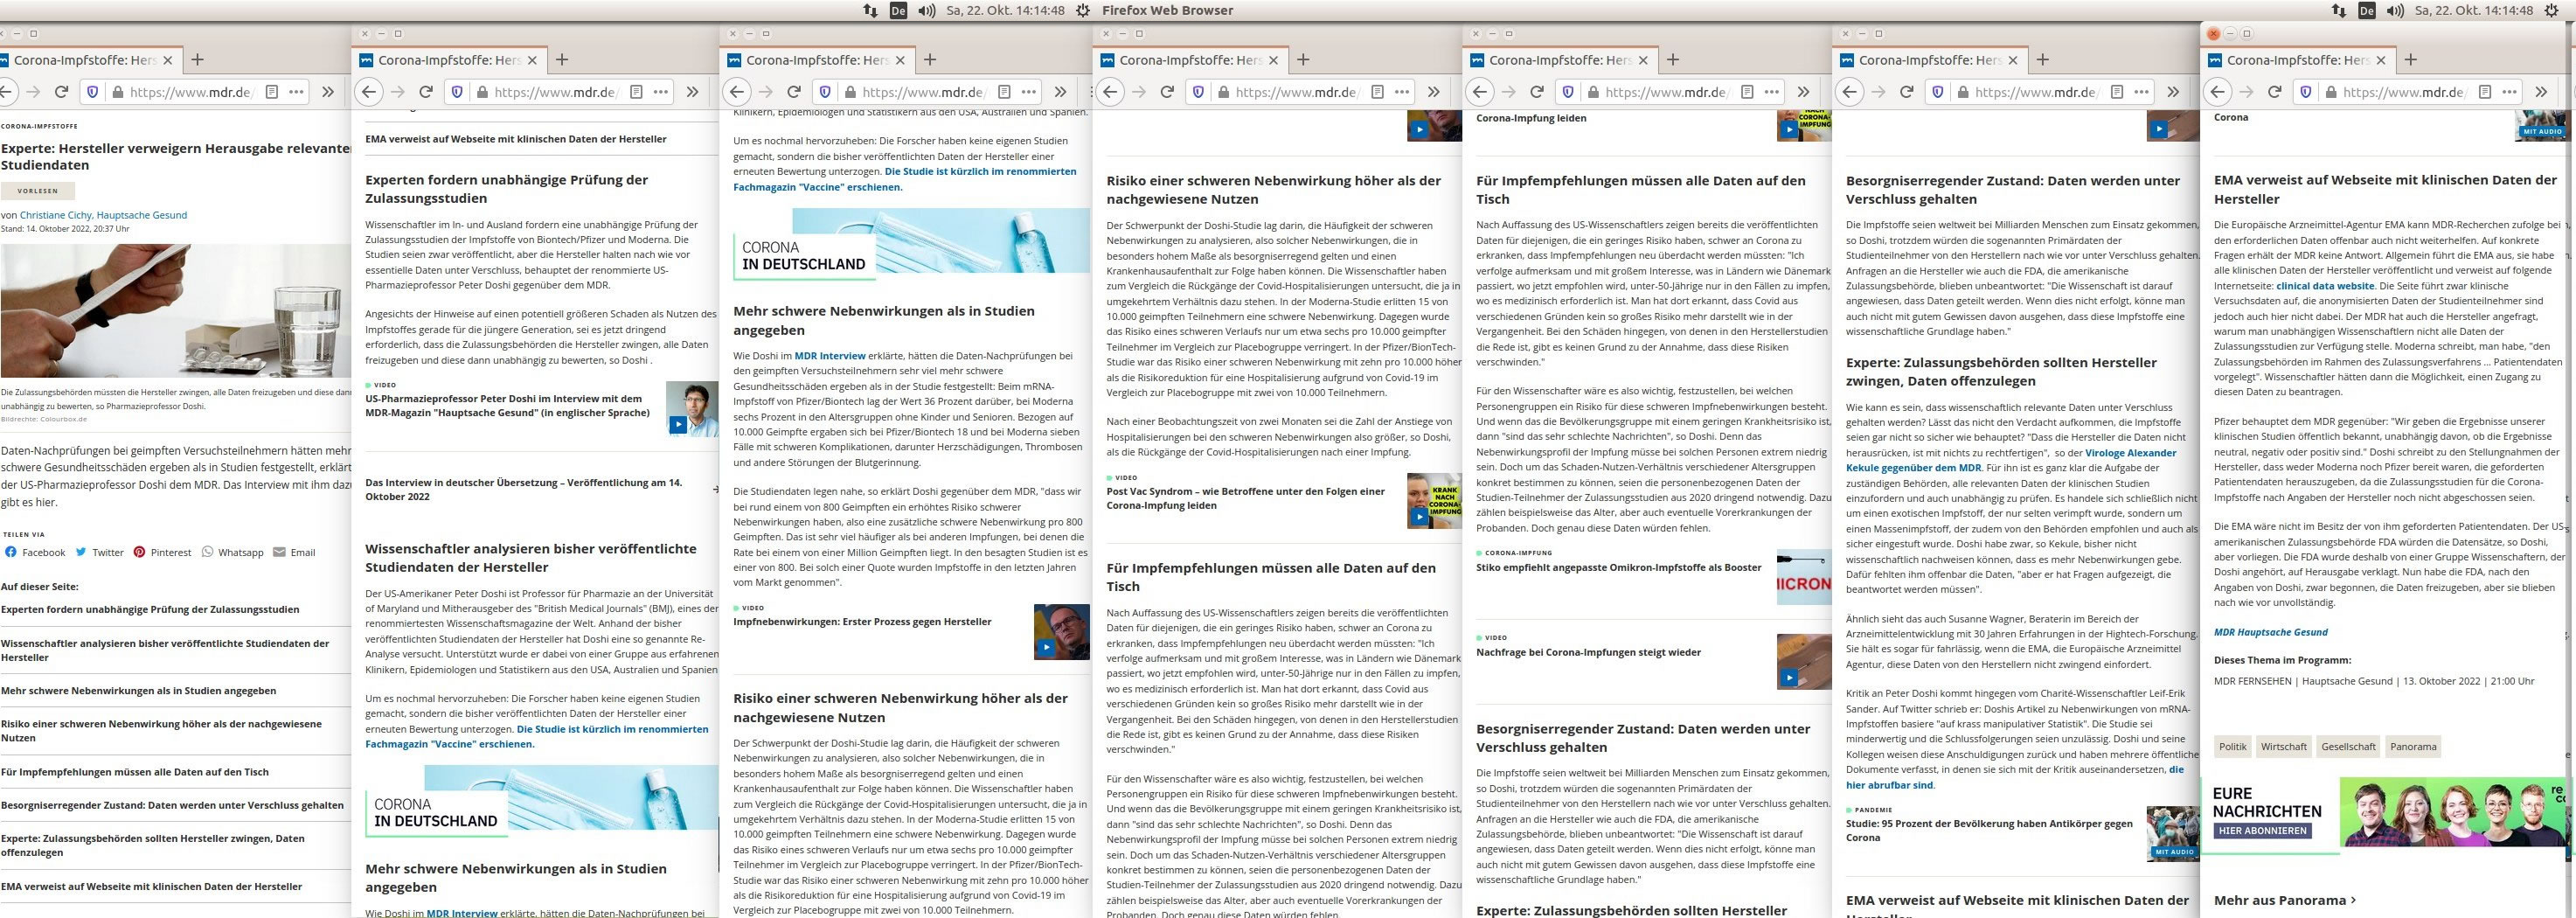Add a new tab in the rightmost Firefox window

(2411, 60)
